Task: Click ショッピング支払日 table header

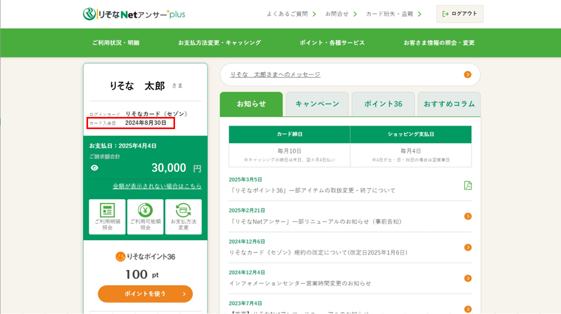Action: [x=411, y=134]
